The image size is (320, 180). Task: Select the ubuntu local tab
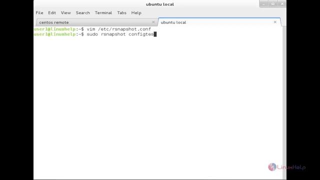(x=219, y=22)
